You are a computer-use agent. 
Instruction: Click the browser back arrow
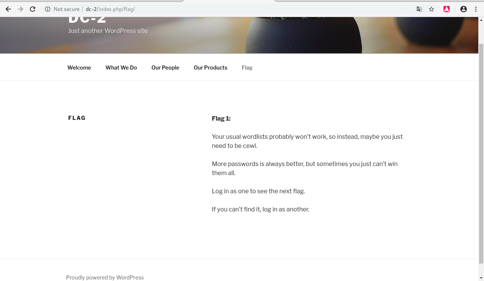8,9
